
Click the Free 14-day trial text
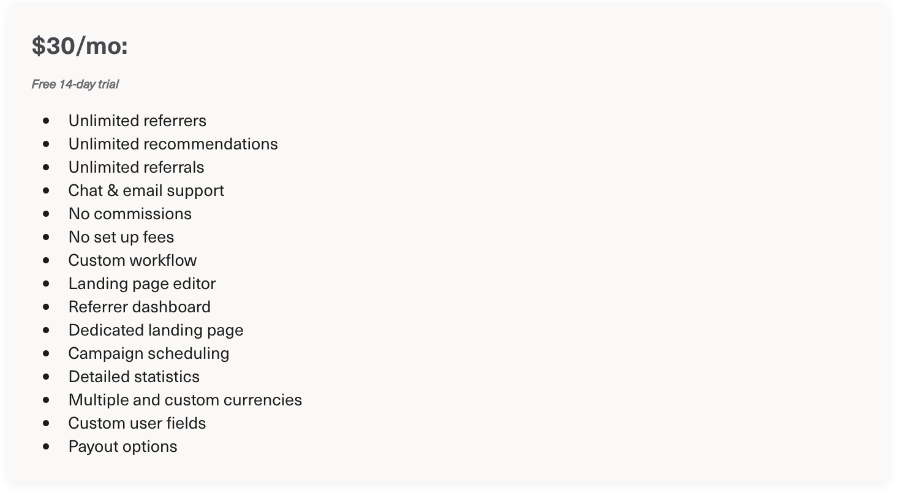click(75, 84)
